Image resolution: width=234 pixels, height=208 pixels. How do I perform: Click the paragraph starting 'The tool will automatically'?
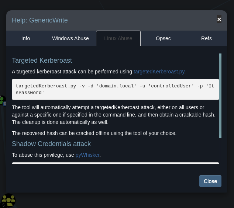(x=113, y=115)
